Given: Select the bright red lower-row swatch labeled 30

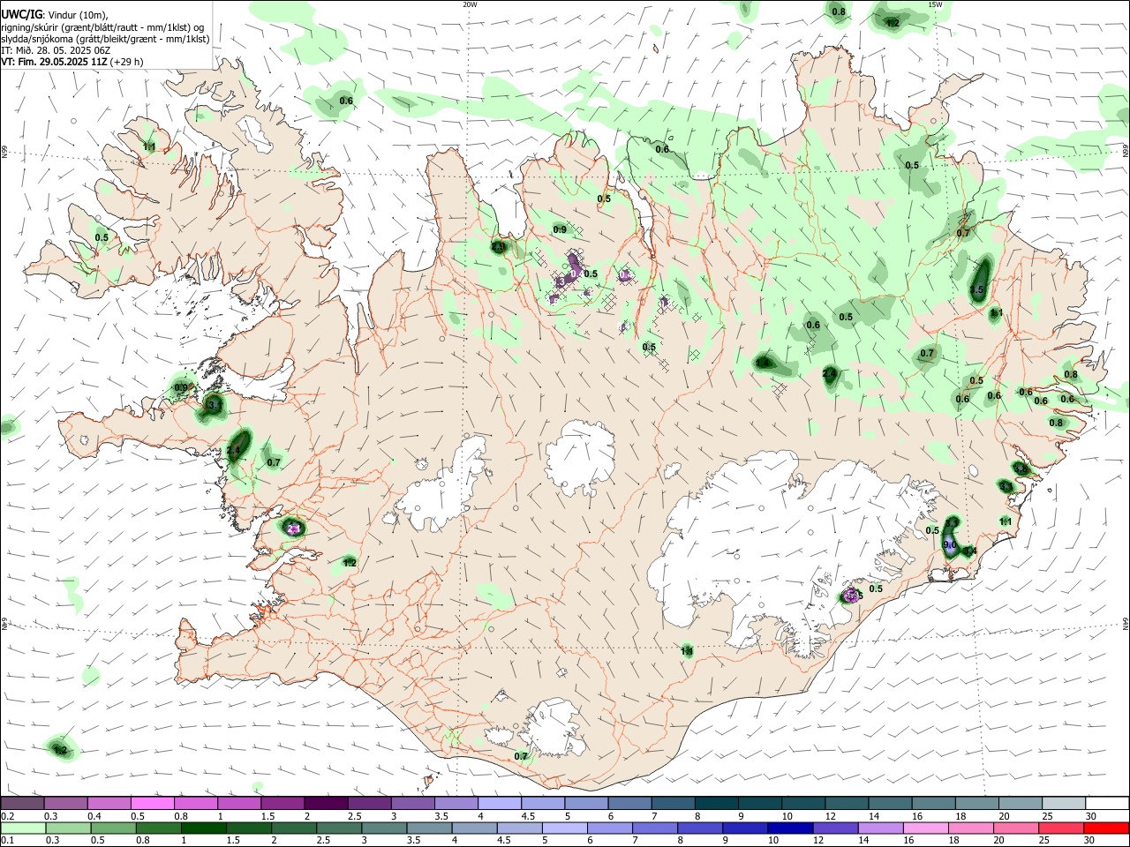Looking at the screenshot, I should tap(1106, 828).
